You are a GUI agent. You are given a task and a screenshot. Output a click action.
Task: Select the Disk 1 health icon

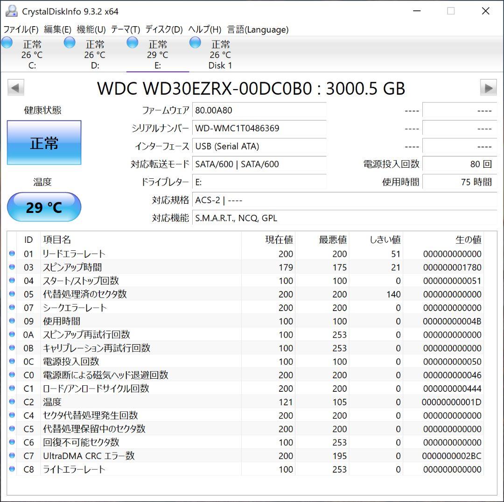pos(195,42)
